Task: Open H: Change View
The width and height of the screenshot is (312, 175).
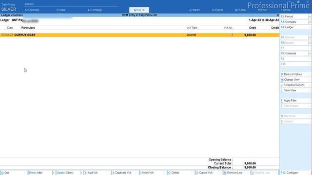Action: pyautogui.click(x=295, y=80)
